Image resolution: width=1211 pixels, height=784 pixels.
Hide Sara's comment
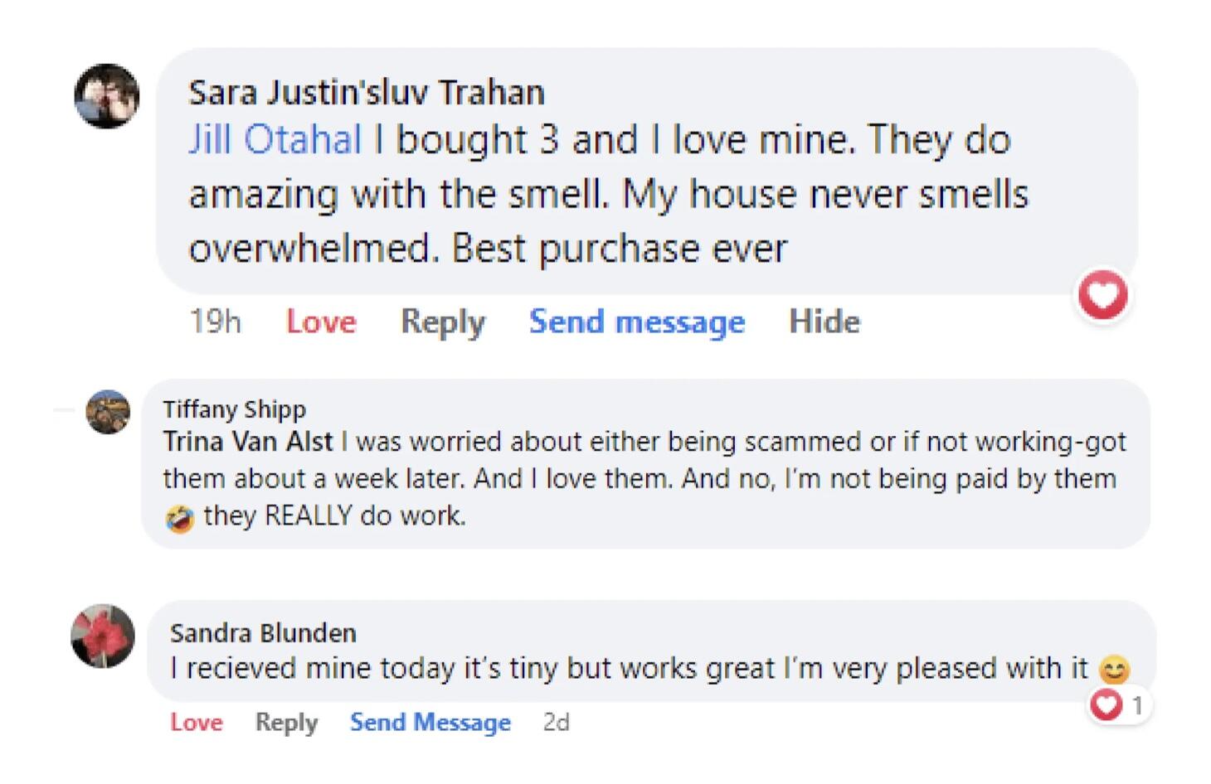coord(824,322)
